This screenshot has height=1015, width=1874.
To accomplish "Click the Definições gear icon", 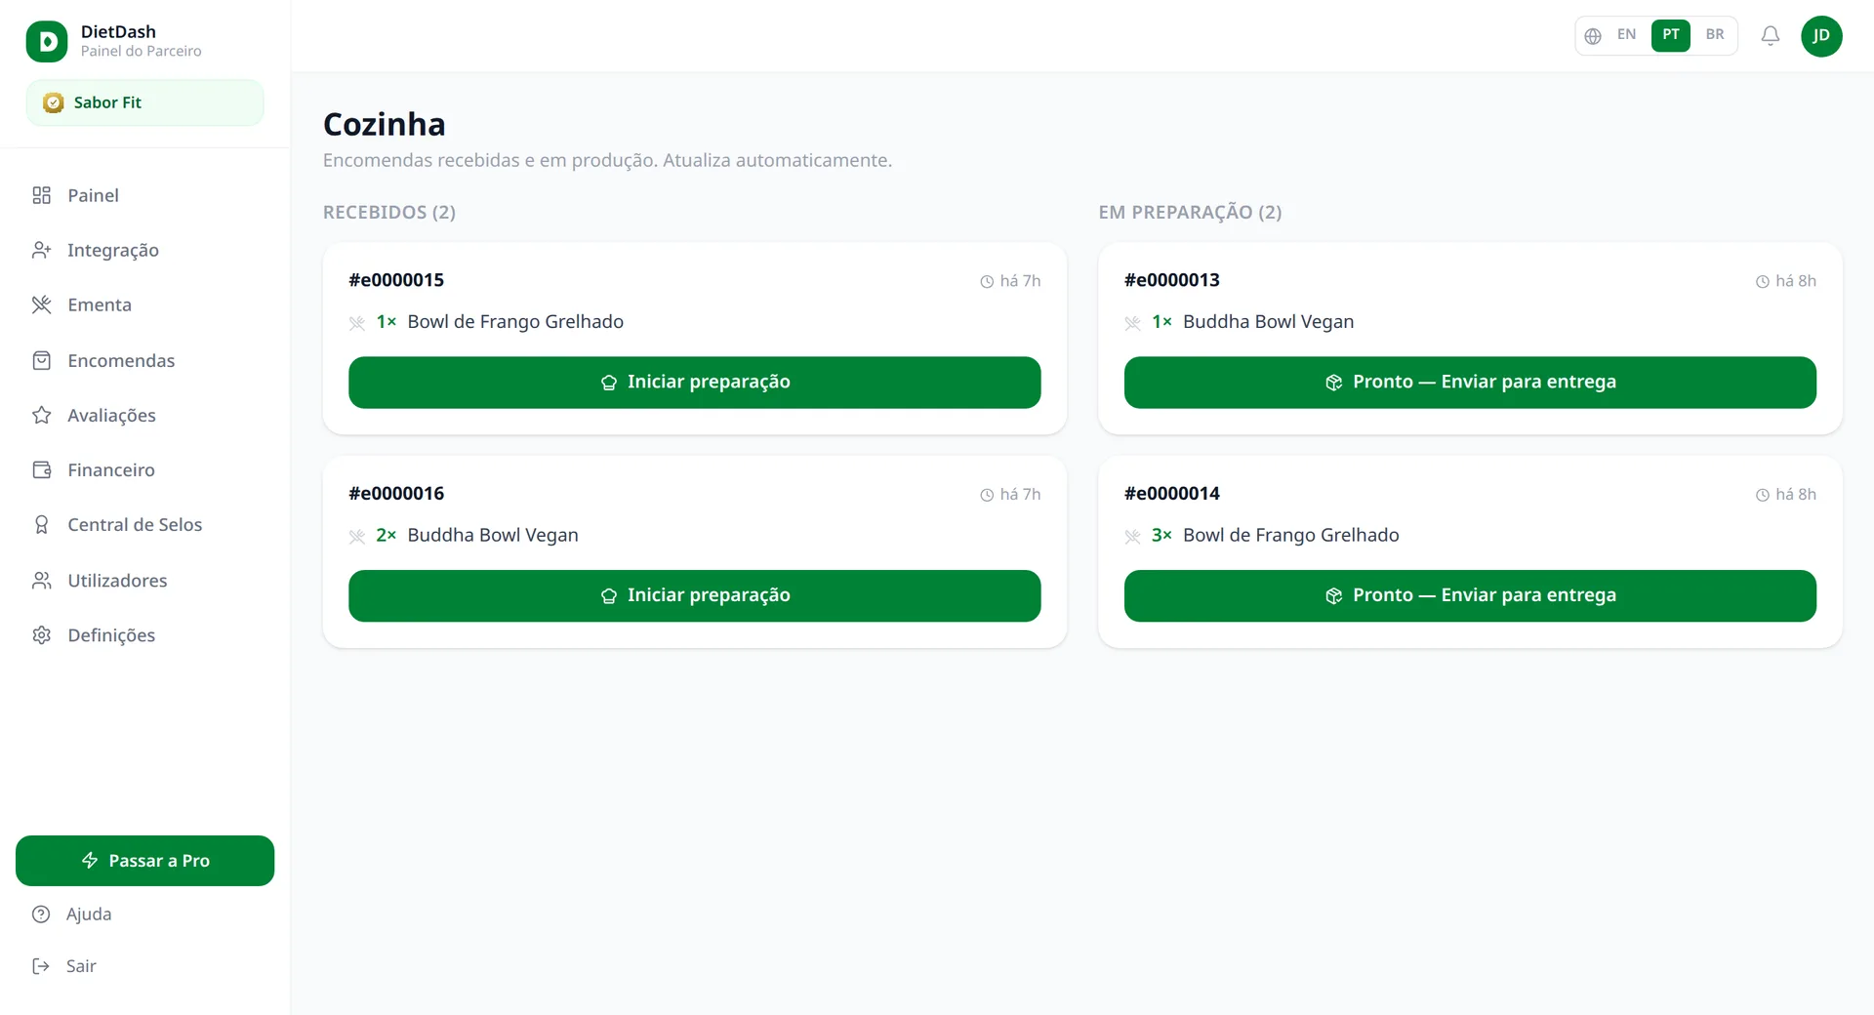I will point(41,635).
